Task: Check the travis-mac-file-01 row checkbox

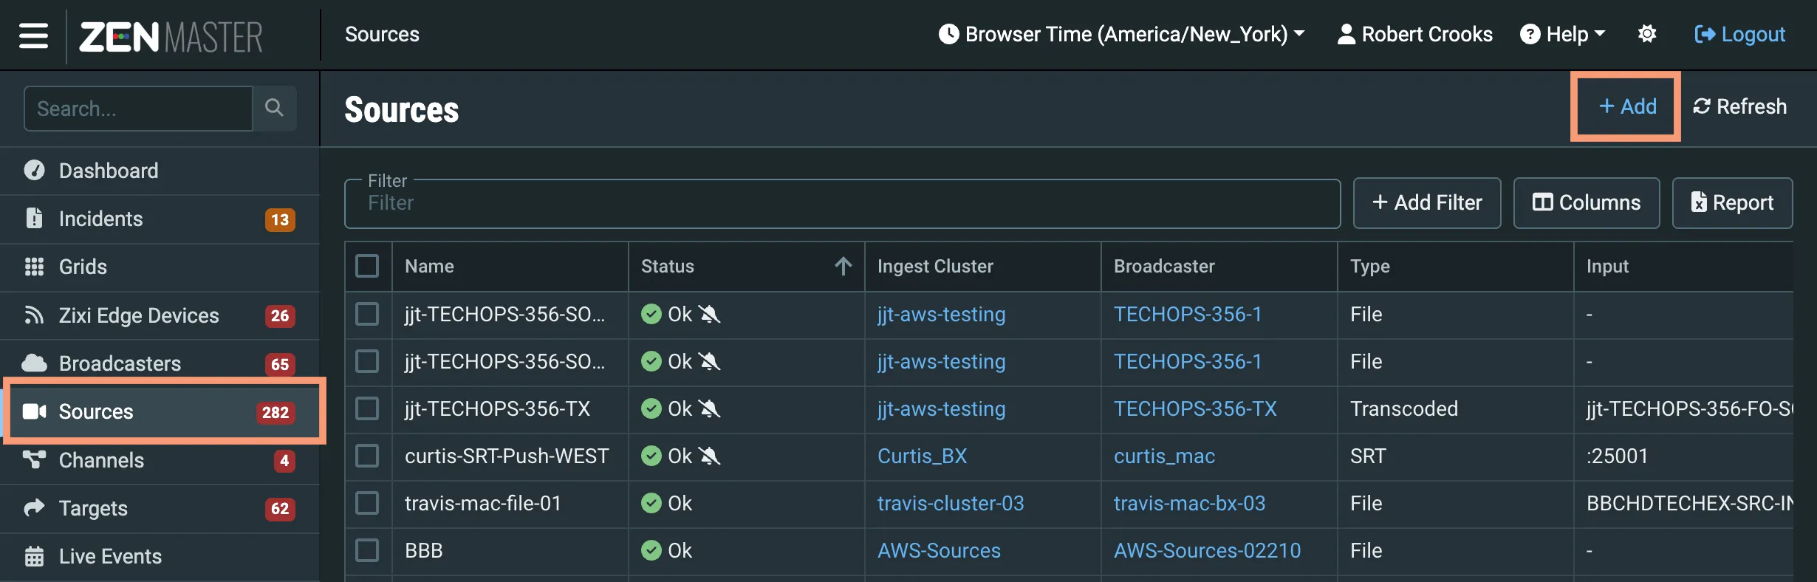Action: [x=367, y=503]
